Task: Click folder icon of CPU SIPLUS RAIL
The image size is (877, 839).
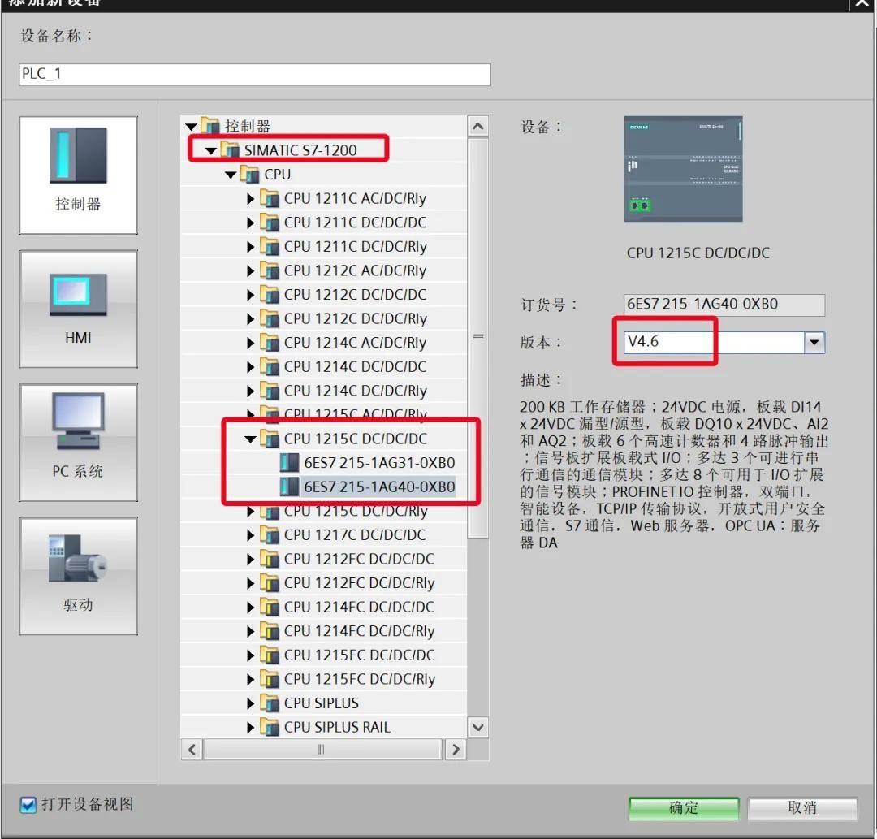Action: point(270,727)
